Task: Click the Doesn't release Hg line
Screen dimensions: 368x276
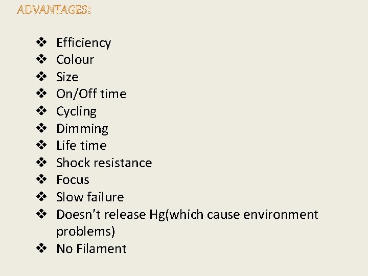Action: coord(187,215)
